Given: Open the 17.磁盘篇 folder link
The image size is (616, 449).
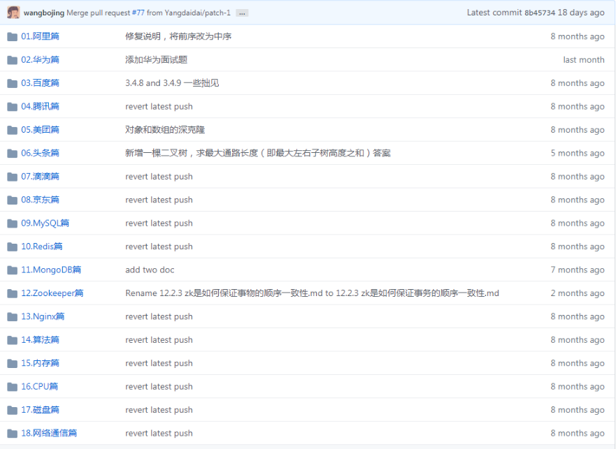Looking at the screenshot, I should click(x=40, y=410).
